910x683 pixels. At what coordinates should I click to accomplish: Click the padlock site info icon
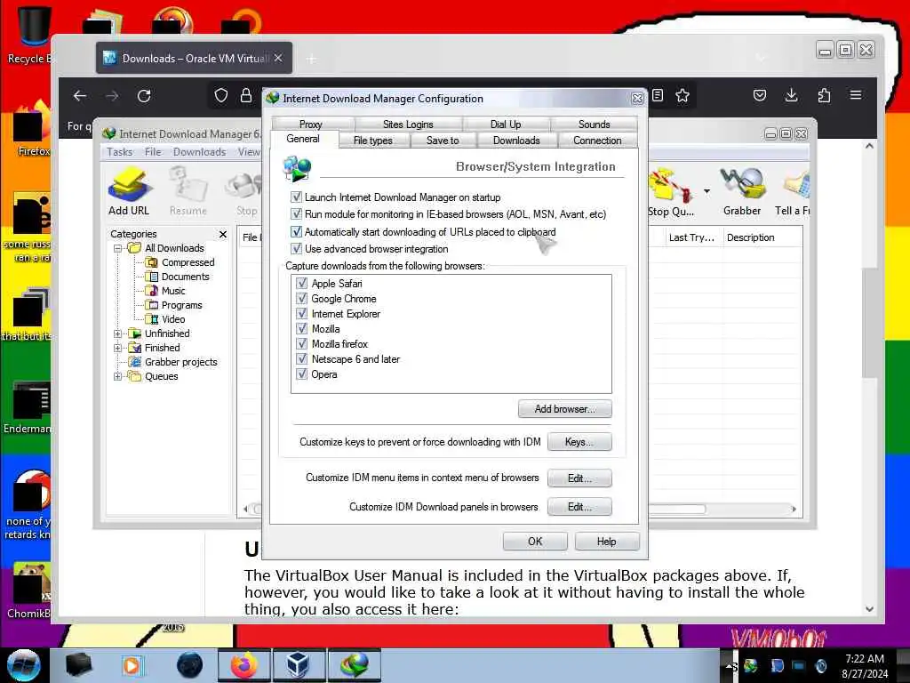click(246, 95)
